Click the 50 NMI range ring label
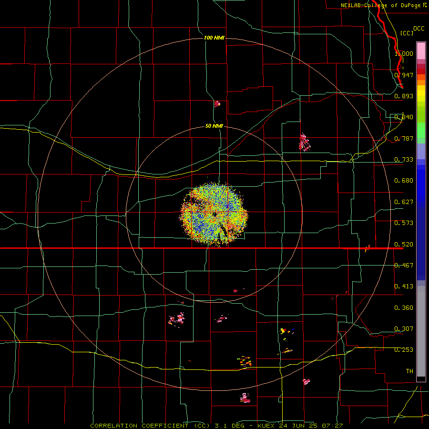Viewport: 429px width, 429px height. 214,126
